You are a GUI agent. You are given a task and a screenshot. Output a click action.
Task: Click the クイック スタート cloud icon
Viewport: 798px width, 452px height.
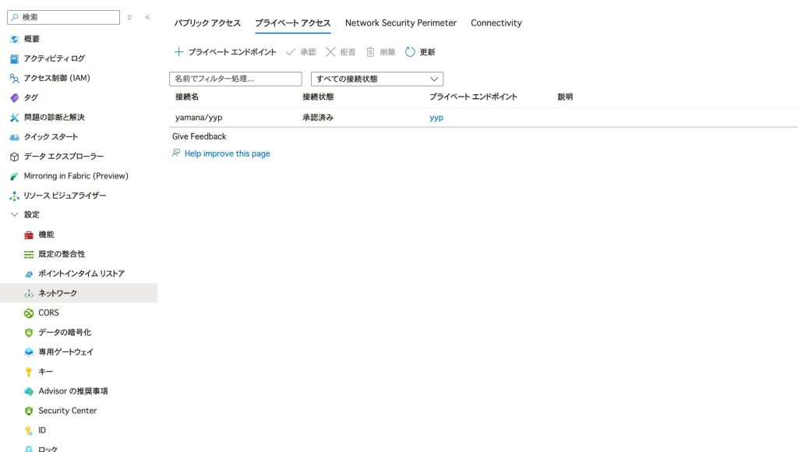(14, 137)
